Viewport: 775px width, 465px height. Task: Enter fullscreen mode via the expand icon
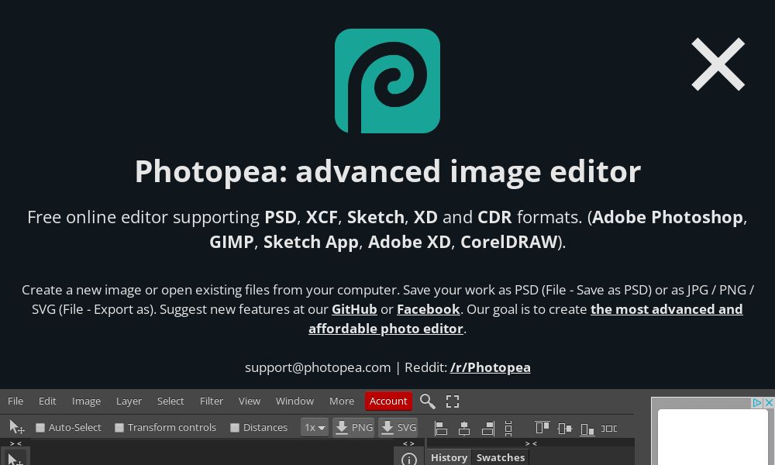pyautogui.click(x=453, y=401)
